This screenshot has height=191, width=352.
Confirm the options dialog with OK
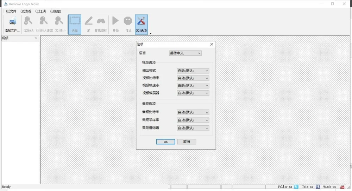point(166,142)
